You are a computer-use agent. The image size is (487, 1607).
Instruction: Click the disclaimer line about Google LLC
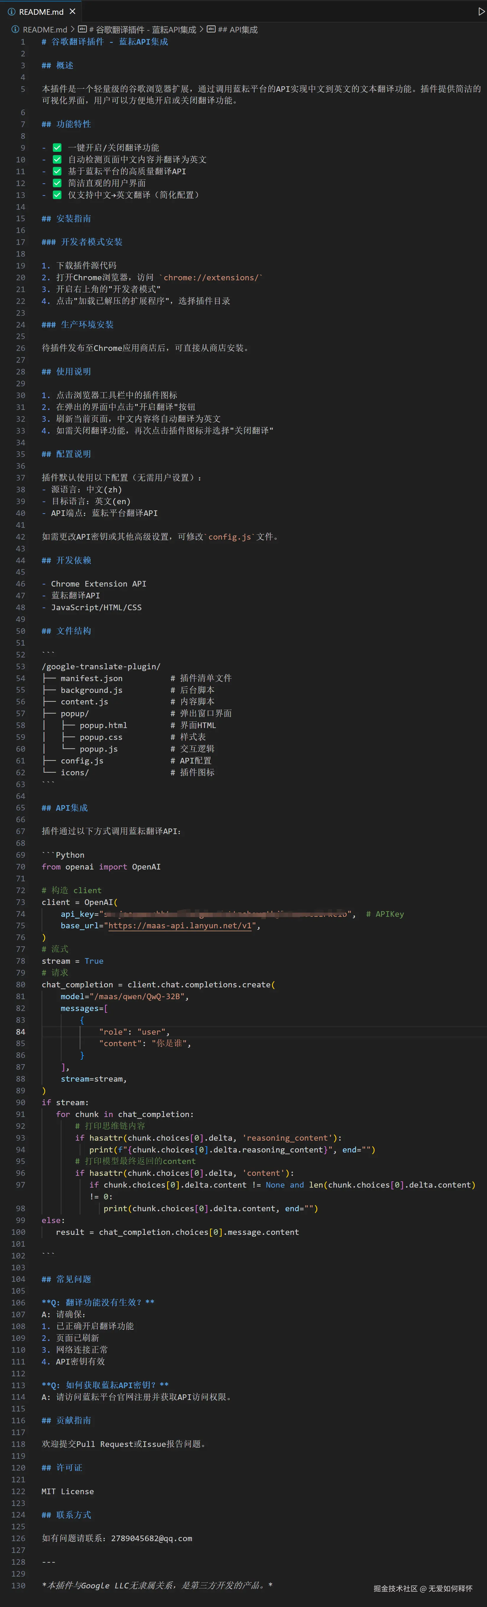(157, 1586)
